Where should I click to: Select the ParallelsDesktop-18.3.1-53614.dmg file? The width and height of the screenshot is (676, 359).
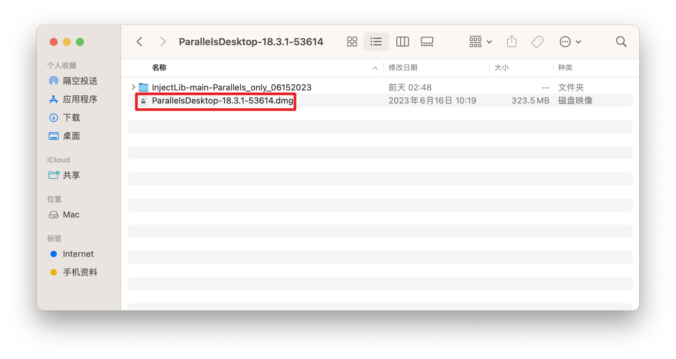pyautogui.click(x=222, y=101)
